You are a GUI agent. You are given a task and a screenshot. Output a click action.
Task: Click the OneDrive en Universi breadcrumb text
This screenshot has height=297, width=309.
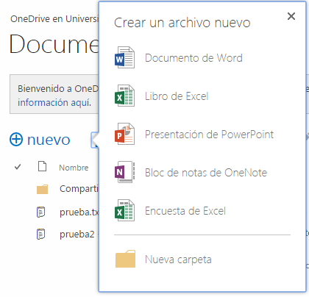[x=54, y=19]
